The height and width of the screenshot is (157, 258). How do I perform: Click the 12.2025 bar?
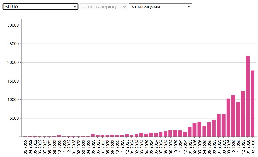point(243,114)
